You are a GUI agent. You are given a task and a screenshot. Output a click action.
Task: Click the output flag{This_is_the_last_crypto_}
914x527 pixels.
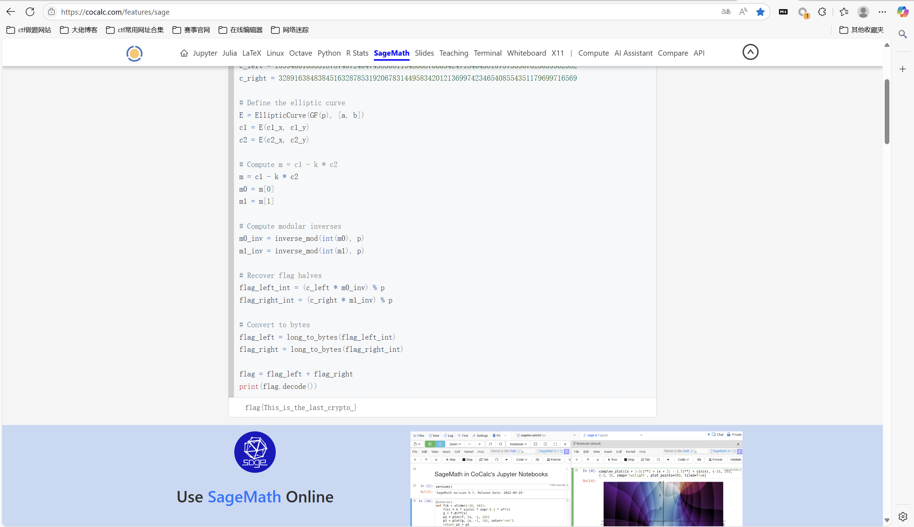301,407
